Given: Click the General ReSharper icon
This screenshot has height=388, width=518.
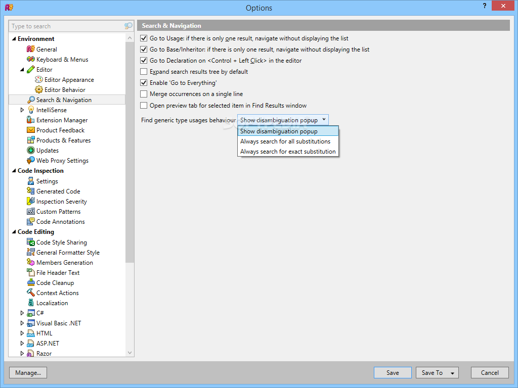Looking at the screenshot, I should [30, 49].
